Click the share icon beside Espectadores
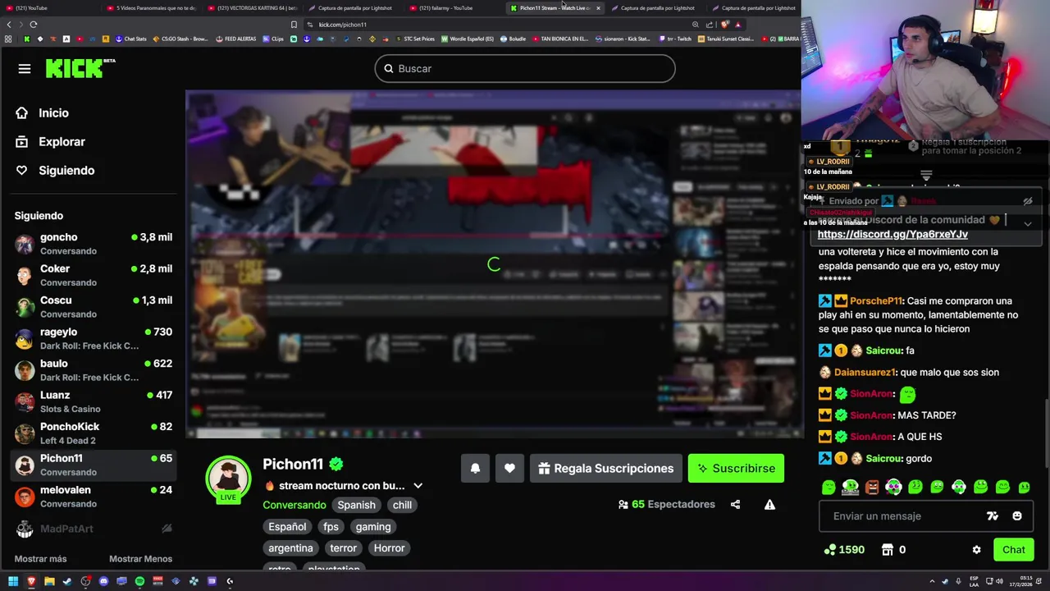This screenshot has height=591, width=1050. 735,505
